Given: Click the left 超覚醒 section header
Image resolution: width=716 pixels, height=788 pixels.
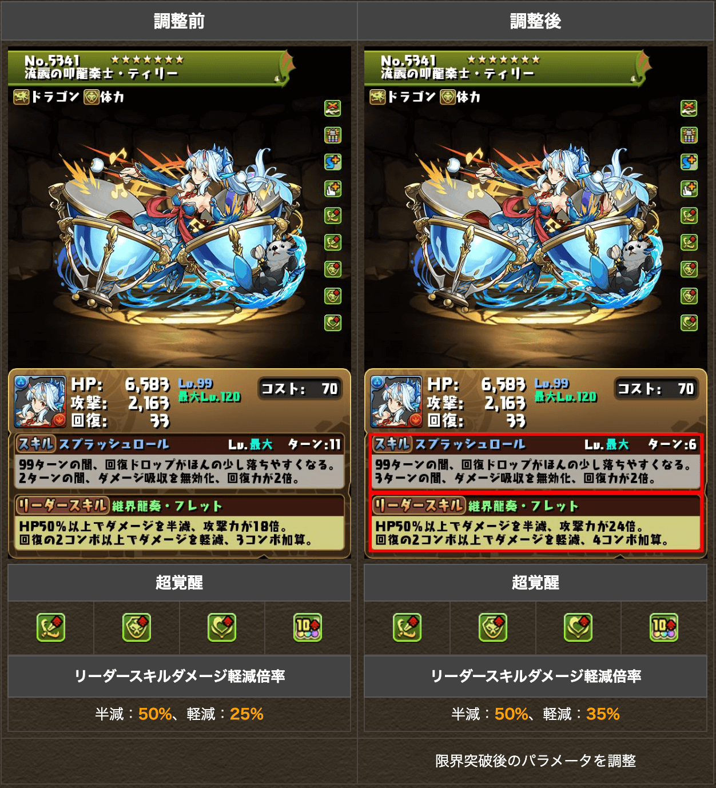Looking at the screenshot, I should point(179,583).
